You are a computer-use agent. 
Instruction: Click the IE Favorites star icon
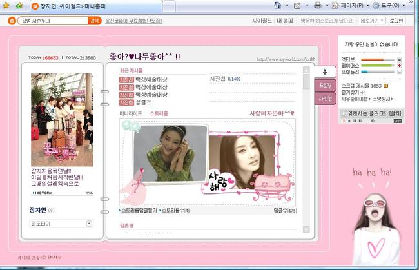point(7,5)
